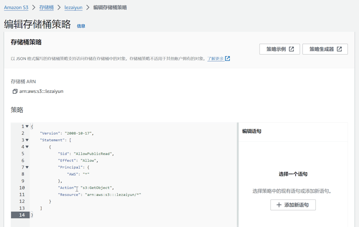This screenshot has height=227, width=359.
Task: Click external link icon beside 了解更多
Action: [227, 59]
